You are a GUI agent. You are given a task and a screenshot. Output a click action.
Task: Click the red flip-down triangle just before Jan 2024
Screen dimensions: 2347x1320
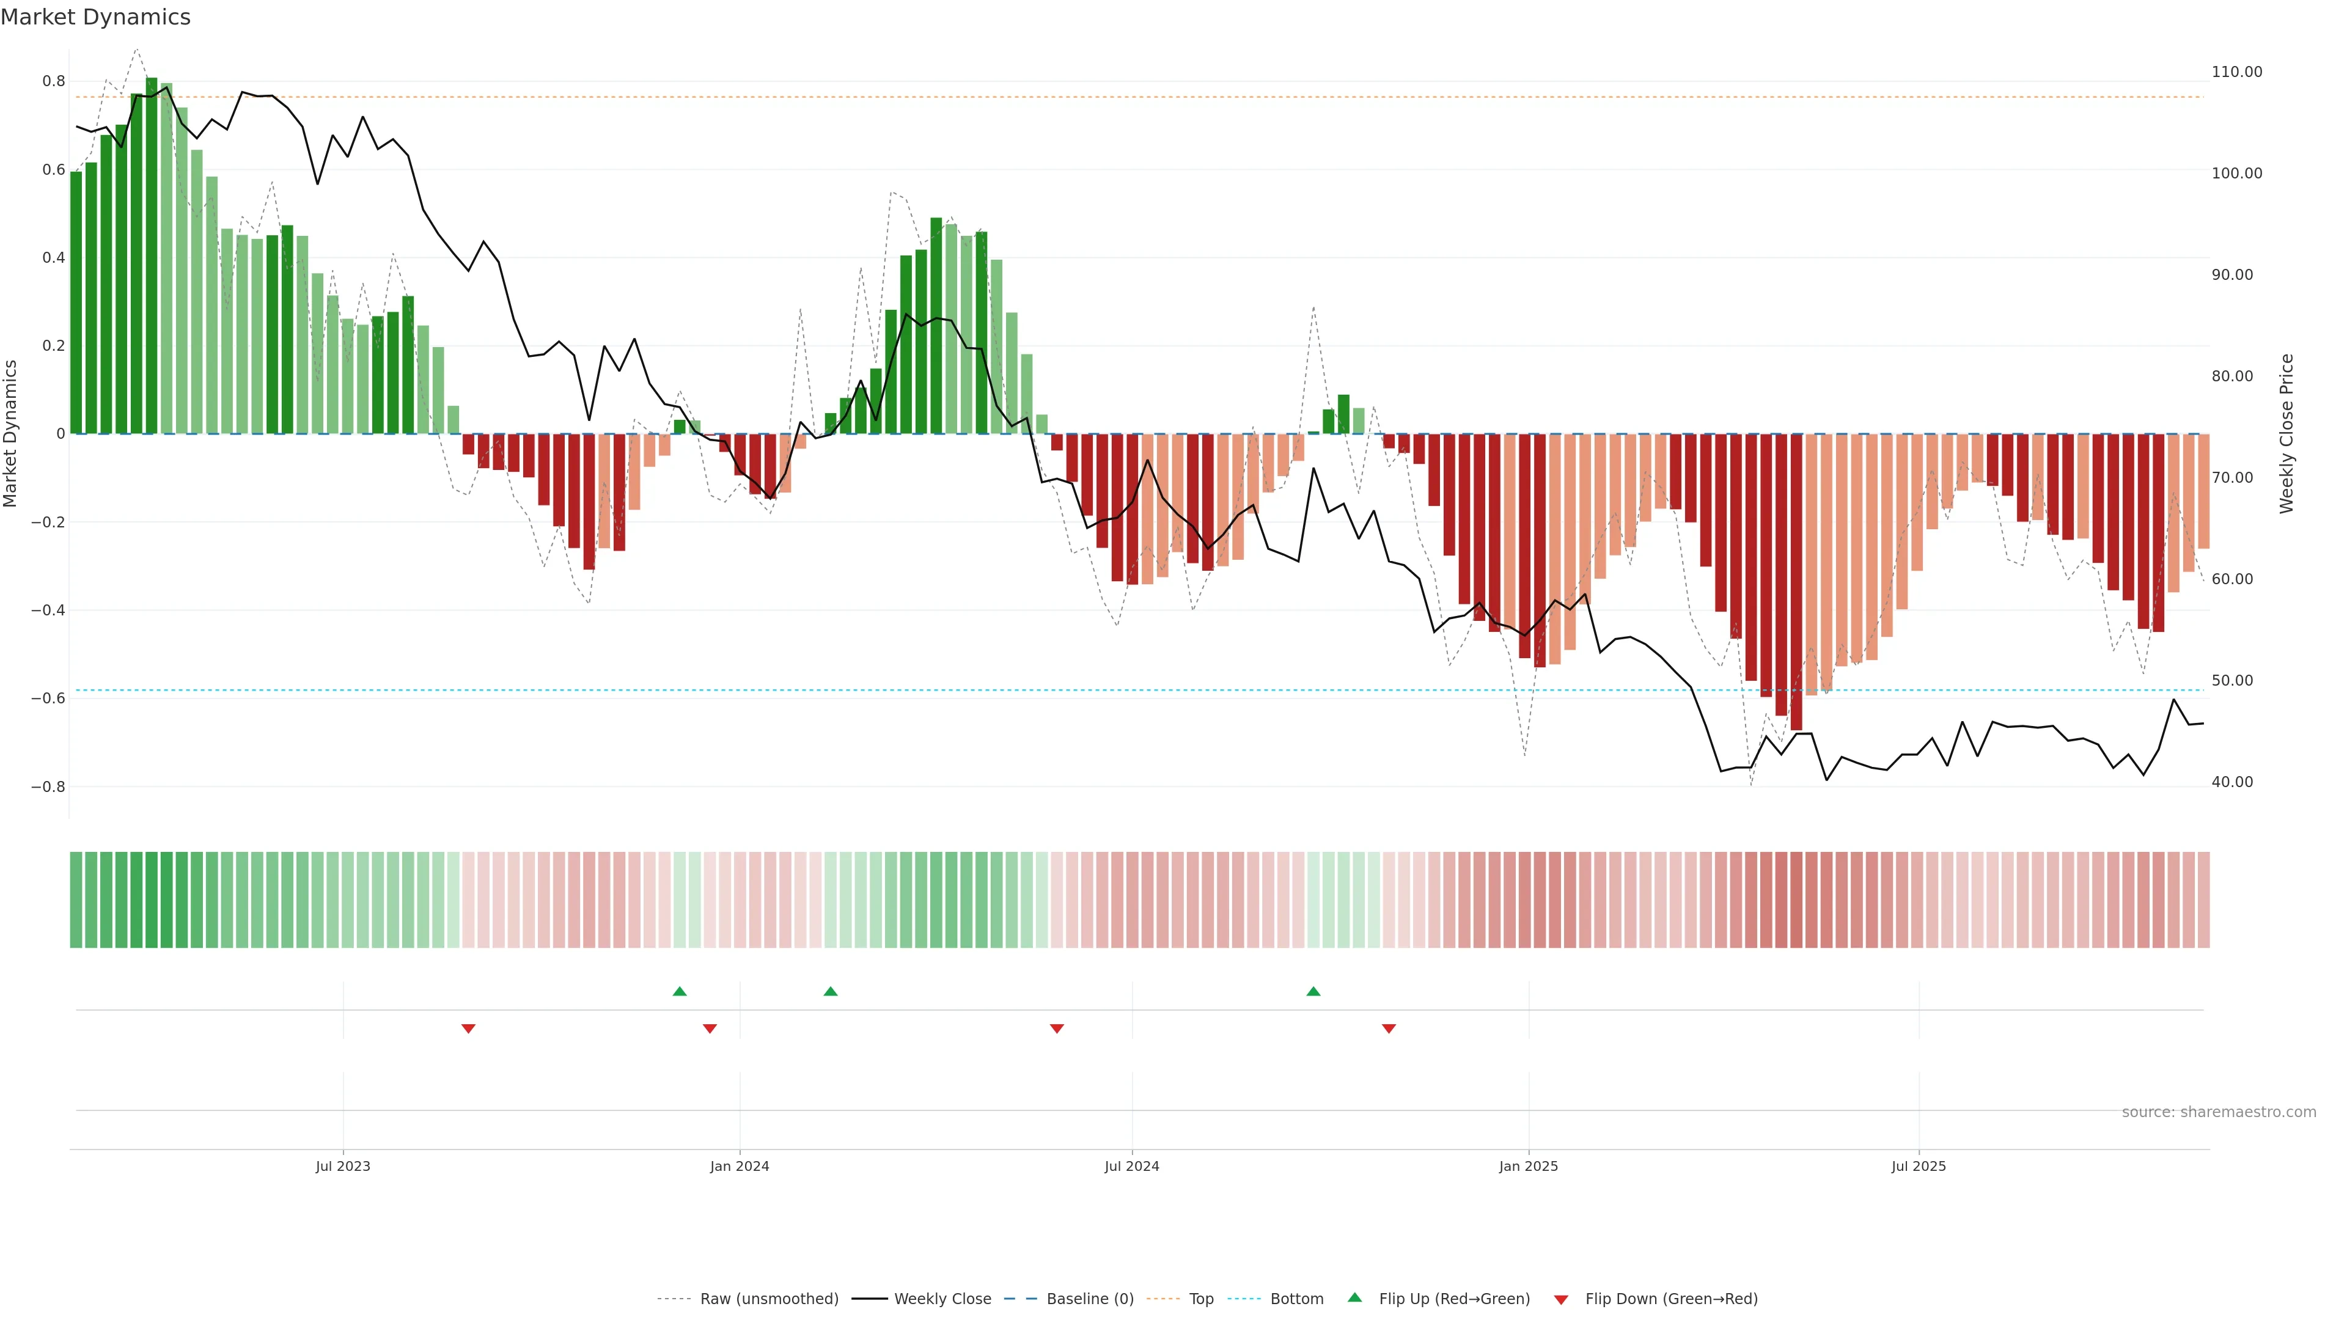710,1028
